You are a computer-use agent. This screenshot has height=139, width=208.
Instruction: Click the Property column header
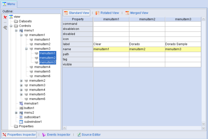77,19
